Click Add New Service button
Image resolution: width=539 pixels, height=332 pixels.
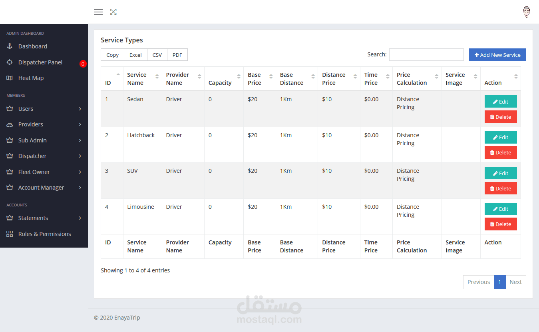497,55
